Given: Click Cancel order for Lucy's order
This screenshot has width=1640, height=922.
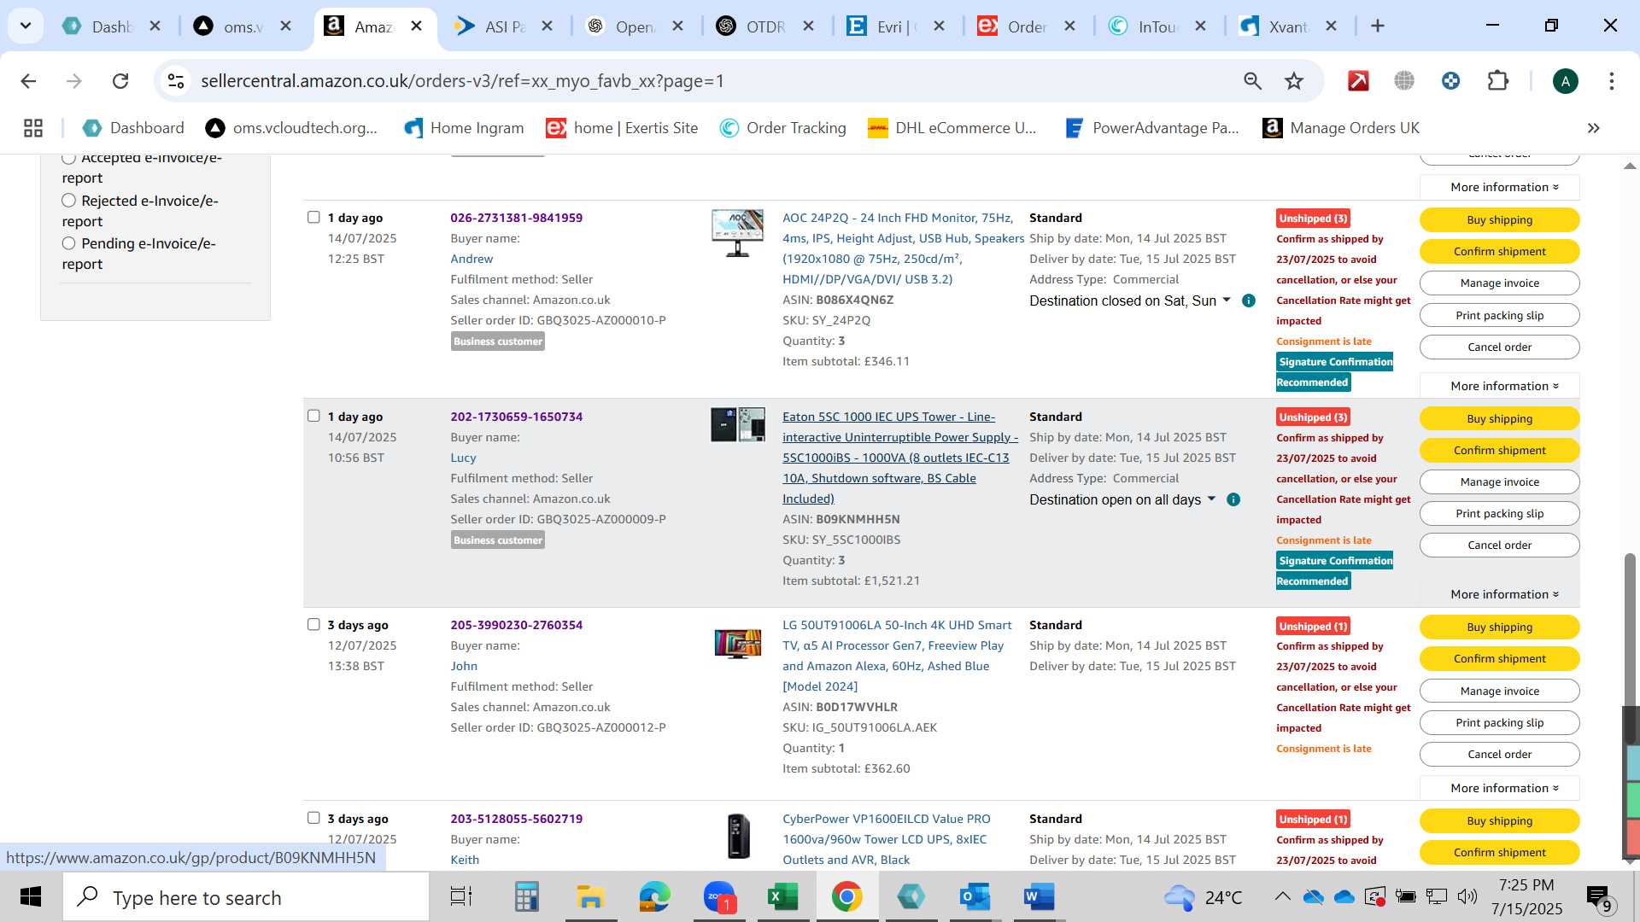Looking at the screenshot, I should (x=1499, y=545).
